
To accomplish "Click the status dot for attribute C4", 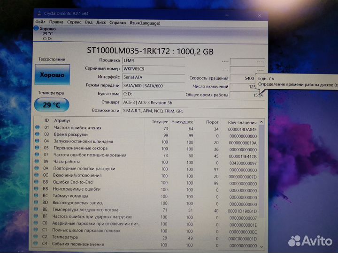I will (x=35, y=244).
